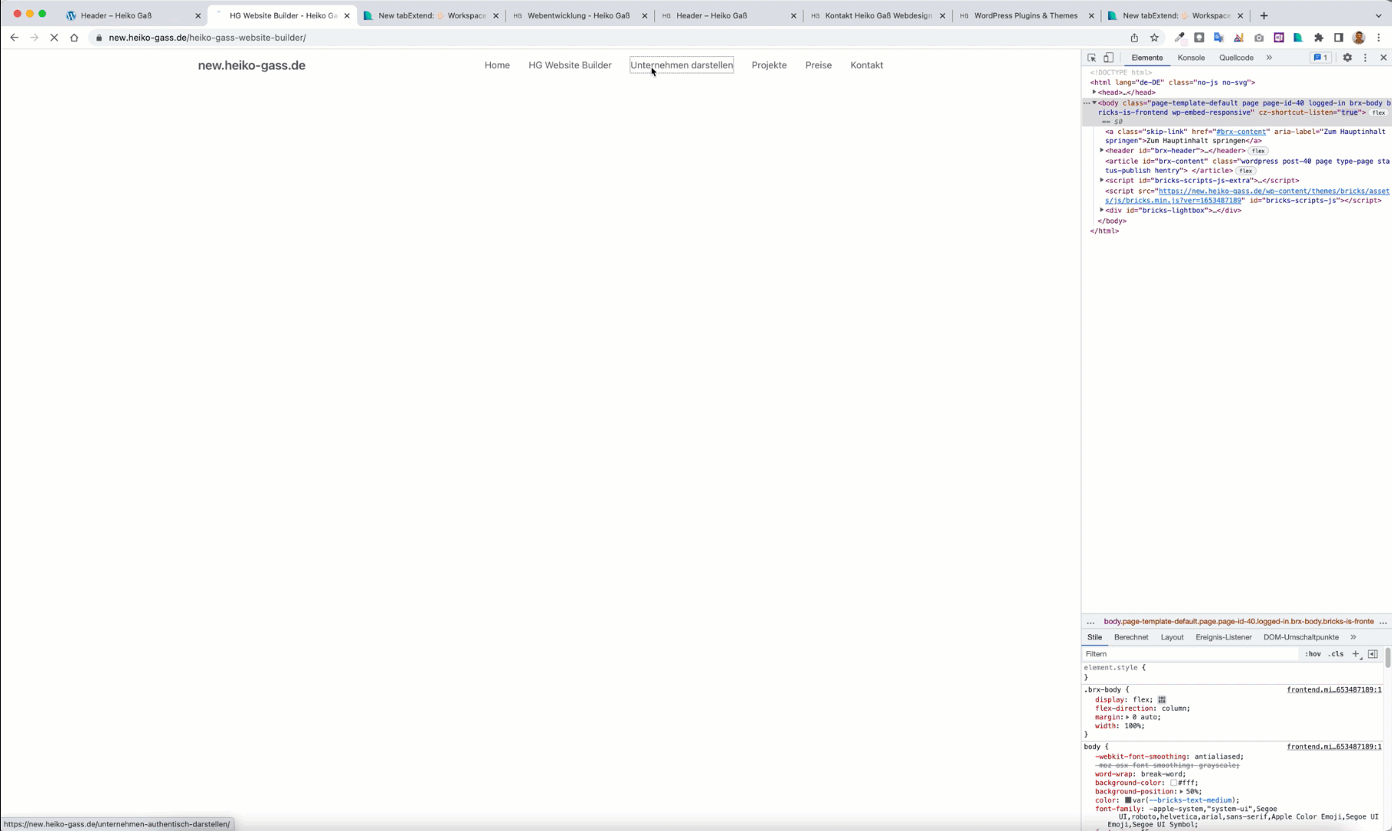
Task: Open frontend.mi source link for .brx-body
Action: pos(1334,690)
